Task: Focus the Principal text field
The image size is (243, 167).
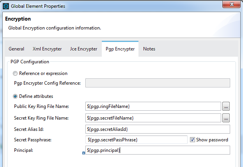Action: pyautogui.click(x=158, y=150)
